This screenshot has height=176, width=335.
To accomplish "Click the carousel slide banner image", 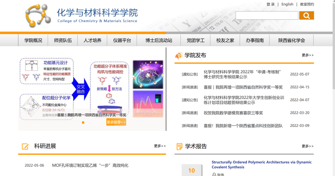I will pyautogui.click(x=92, y=87).
